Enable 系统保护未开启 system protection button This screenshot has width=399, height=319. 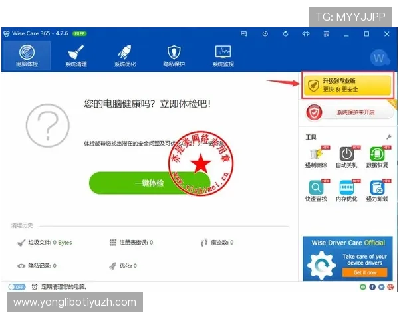point(349,112)
